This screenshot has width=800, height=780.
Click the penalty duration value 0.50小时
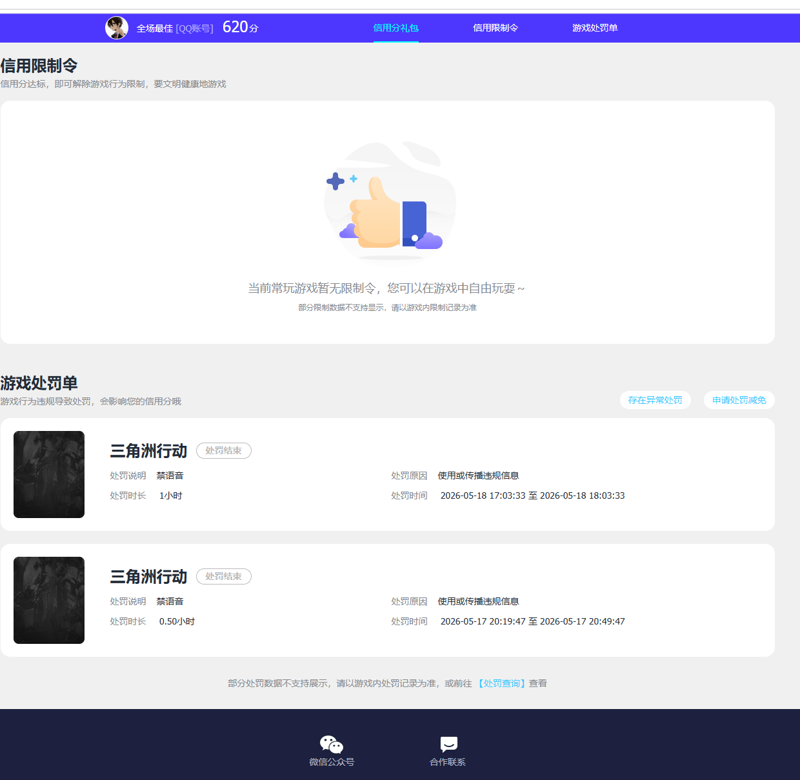pyautogui.click(x=177, y=621)
